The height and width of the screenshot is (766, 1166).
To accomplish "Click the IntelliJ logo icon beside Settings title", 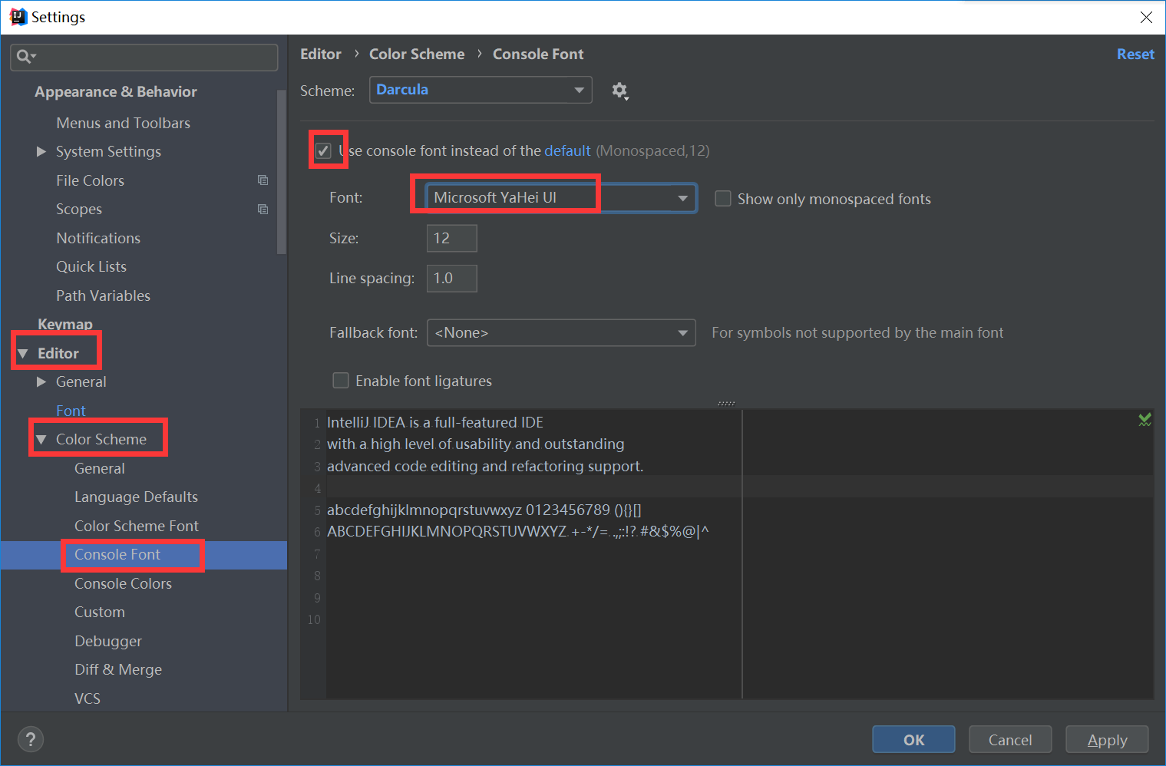I will click(17, 16).
